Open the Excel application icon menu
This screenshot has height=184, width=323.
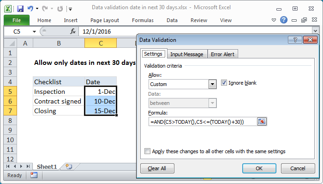pos(8,9)
